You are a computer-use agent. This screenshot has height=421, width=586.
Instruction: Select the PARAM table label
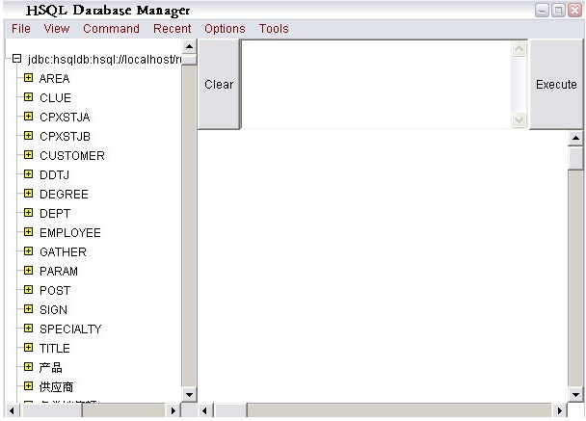point(59,272)
